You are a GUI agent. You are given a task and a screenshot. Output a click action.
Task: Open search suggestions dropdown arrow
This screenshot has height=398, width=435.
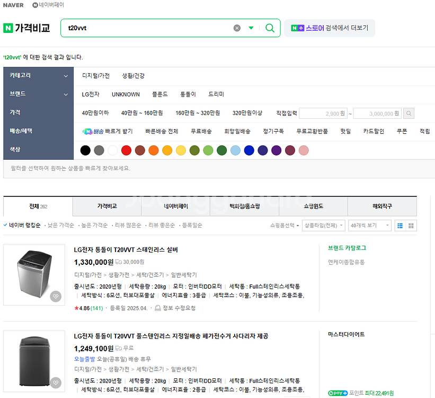[x=251, y=28]
